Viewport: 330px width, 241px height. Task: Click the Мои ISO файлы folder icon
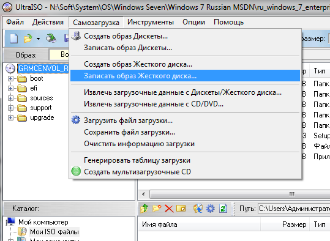coord(22,232)
